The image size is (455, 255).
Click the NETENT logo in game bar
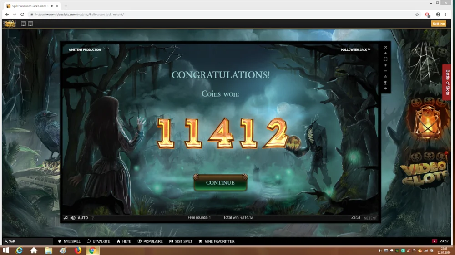coord(370,218)
